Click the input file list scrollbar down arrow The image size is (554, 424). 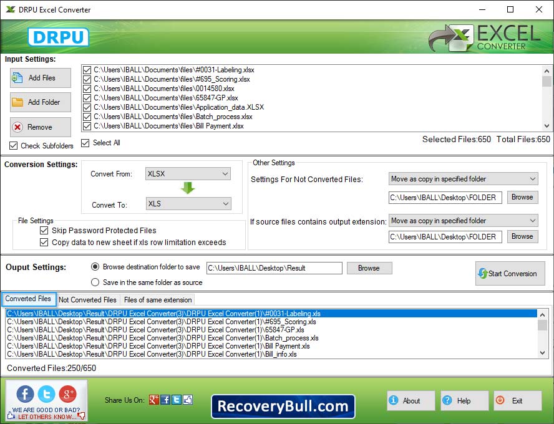point(547,126)
